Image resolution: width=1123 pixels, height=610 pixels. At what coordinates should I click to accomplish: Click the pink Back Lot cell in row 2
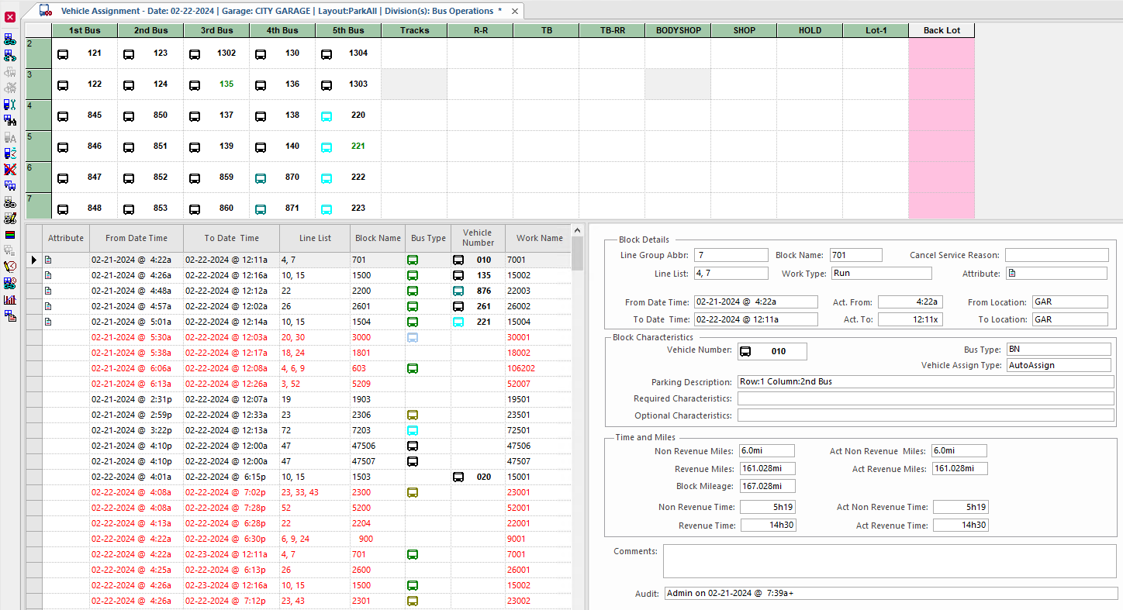click(941, 53)
